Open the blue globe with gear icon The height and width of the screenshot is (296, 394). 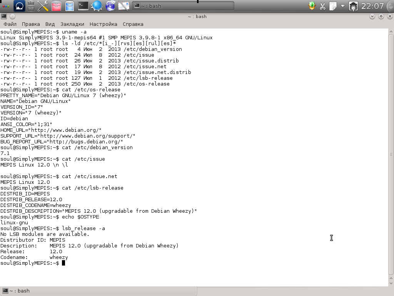[x=97, y=6]
